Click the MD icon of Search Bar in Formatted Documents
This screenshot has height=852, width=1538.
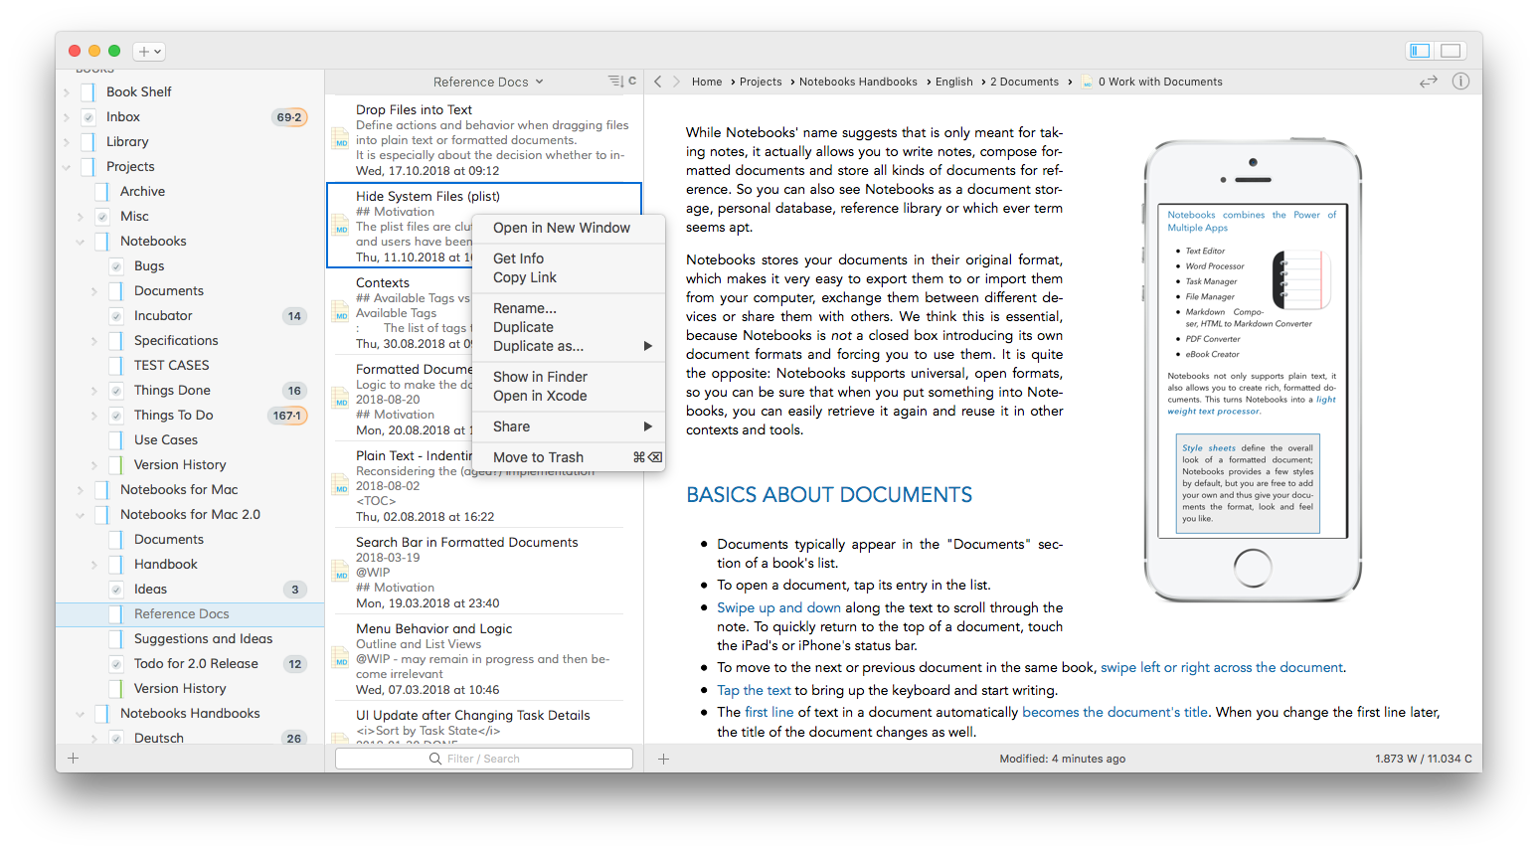click(x=340, y=572)
